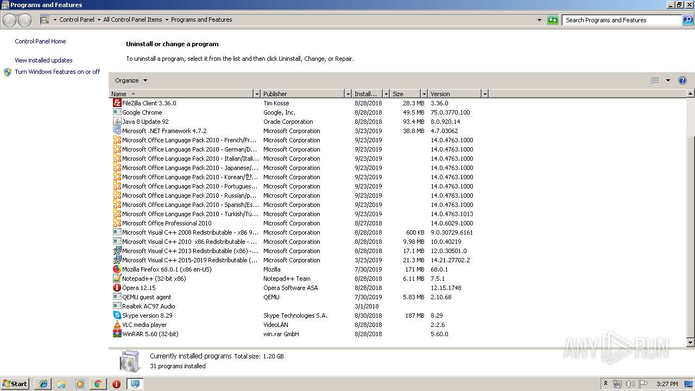Click the Forward navigation arrow

(25, 20)
